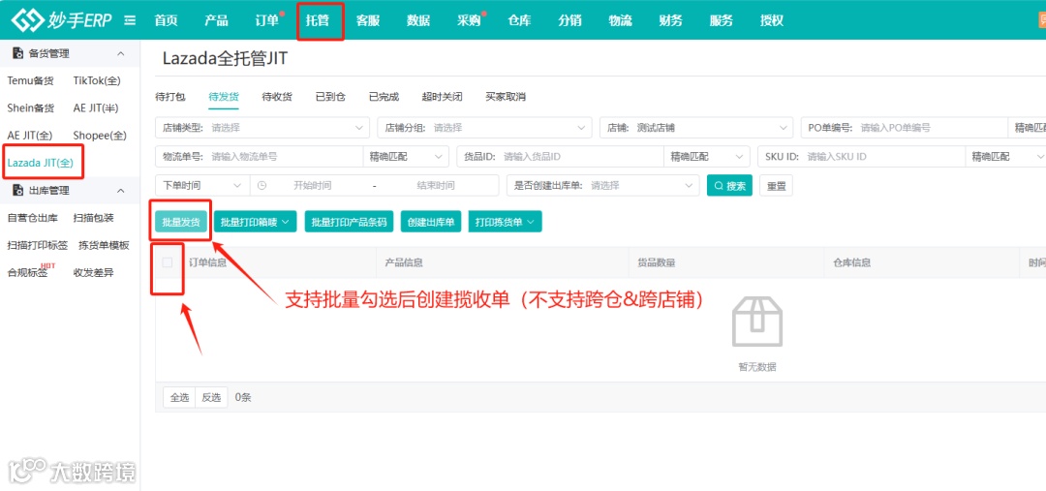Image resolution: width=1046 pixels, height=491 pixels.
Task: Open TikTok(全) in the sidebar
Action: pyautogui.click(x=98, y=80)
